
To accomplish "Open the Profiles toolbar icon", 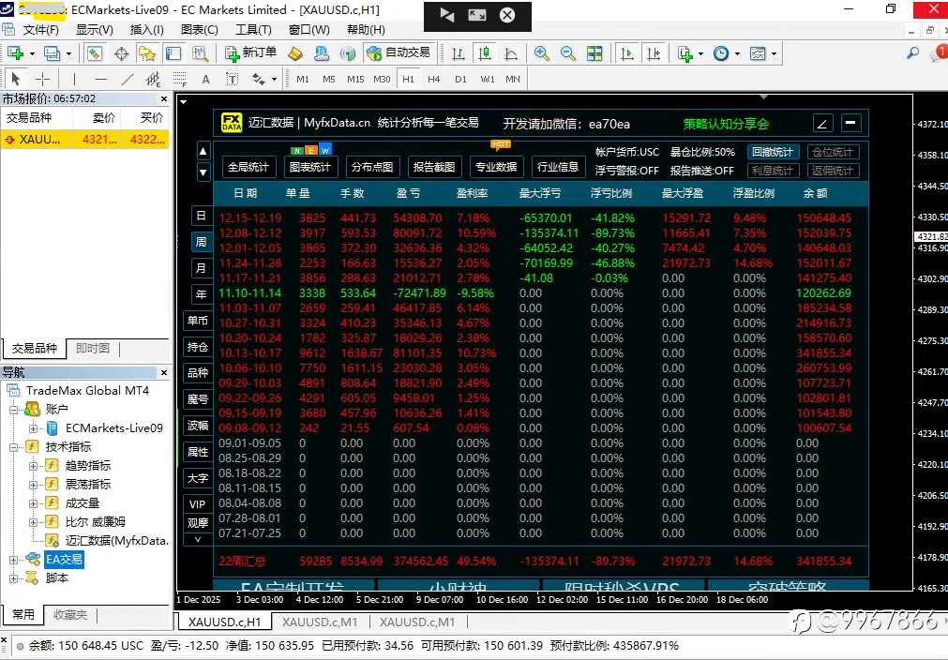I will tap(52, 53).
